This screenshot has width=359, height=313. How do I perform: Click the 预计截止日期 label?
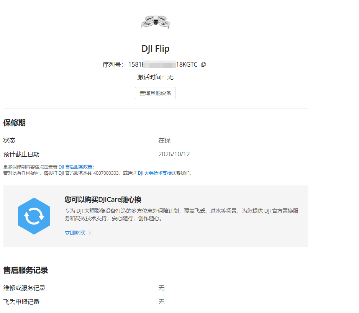coord(21,154)
